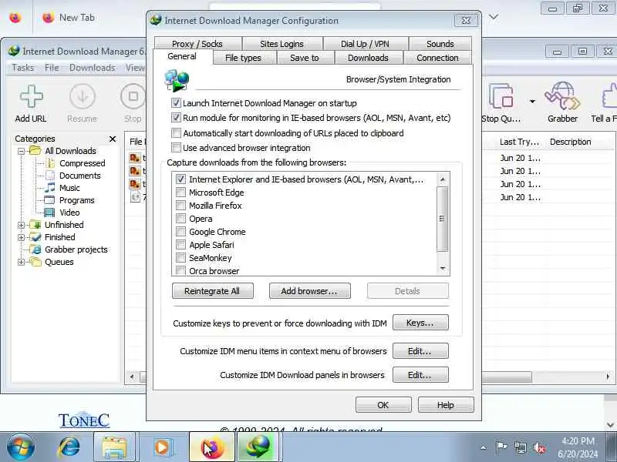Switch to IDM on taskbar
The image size is (617, 462).
pyautogui.click(x=258, y=447)
